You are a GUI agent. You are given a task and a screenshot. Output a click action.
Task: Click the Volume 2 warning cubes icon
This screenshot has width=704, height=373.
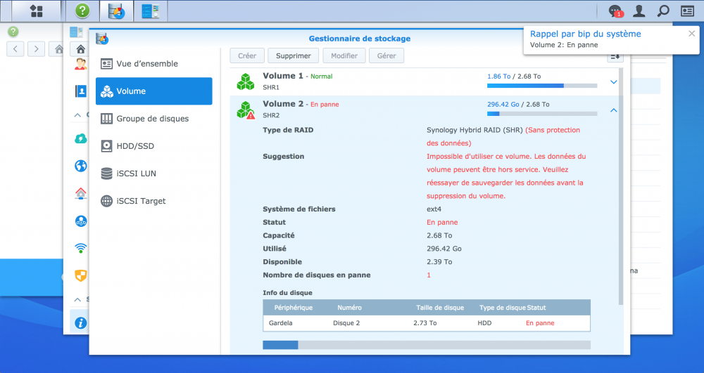pyautogui.click(x=245, y=110)
